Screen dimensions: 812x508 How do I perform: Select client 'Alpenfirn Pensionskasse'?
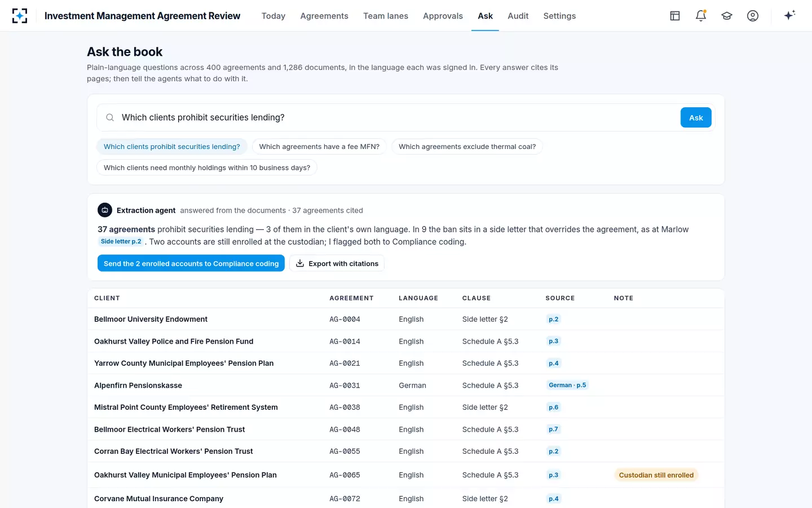pyautogui.click(x=138, y=386)
